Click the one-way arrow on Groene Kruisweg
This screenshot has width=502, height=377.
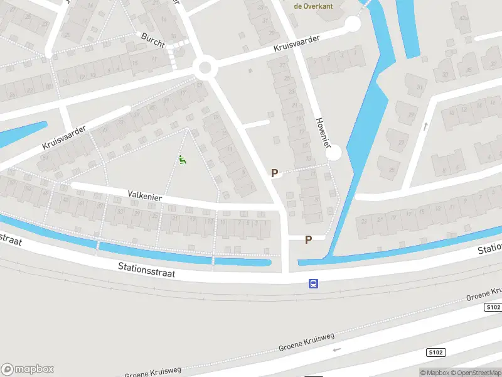pyautogui.click(x=337, y=349)
